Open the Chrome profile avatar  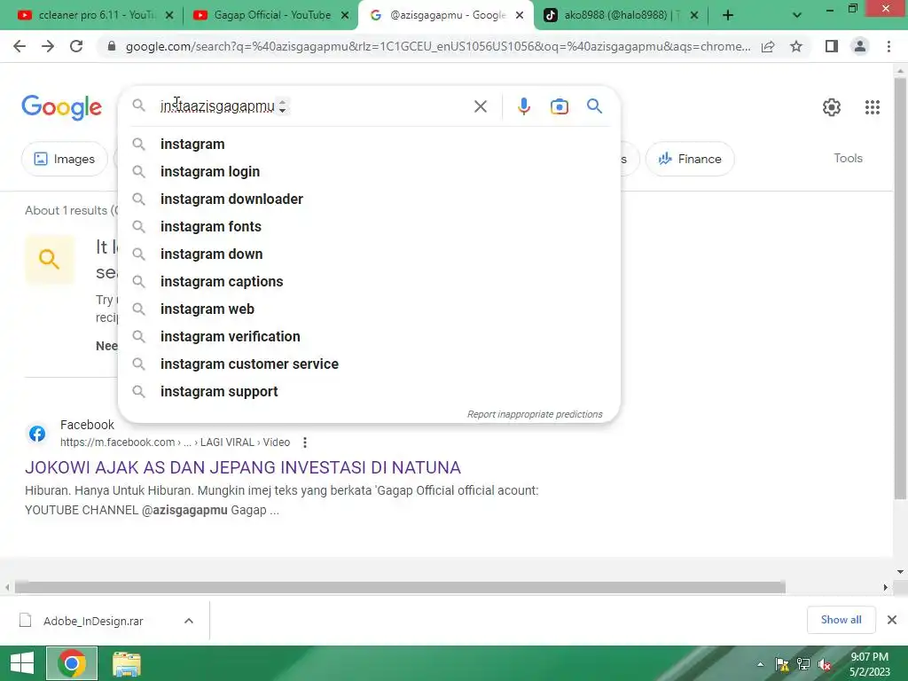pos(860,46)
